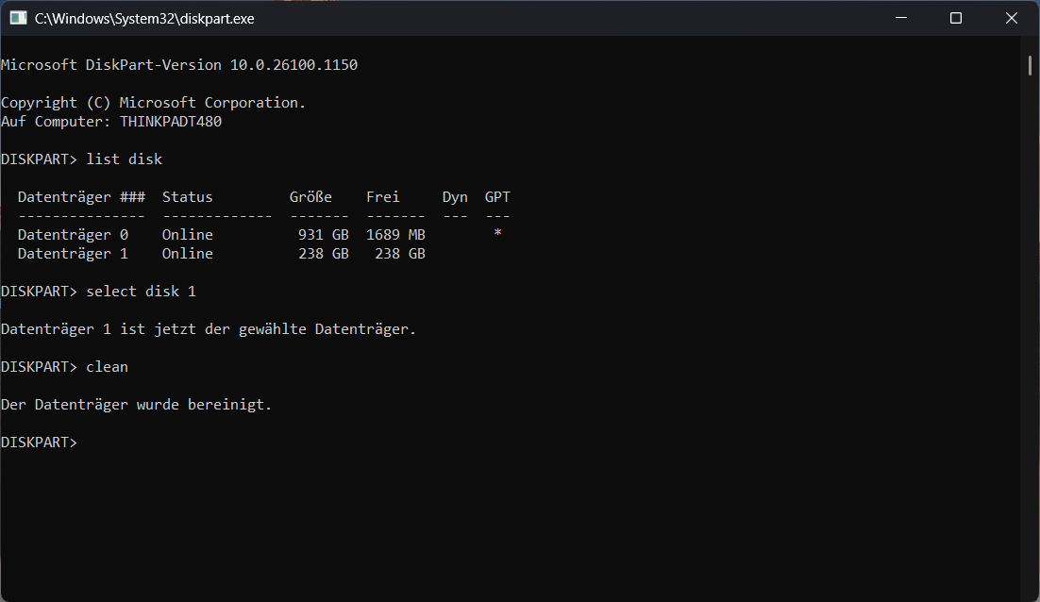Click the DiskPart version line at the top
The image size is (1040, 602).
179,64
